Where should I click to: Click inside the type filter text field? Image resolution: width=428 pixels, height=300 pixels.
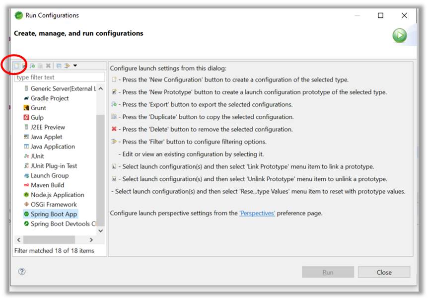(57, 77)
